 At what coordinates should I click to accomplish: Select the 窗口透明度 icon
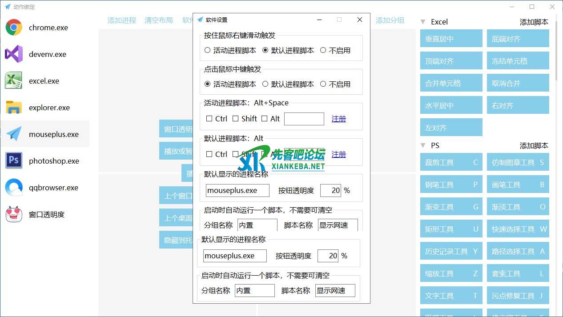pyautogui.click(x=14, y=214)
